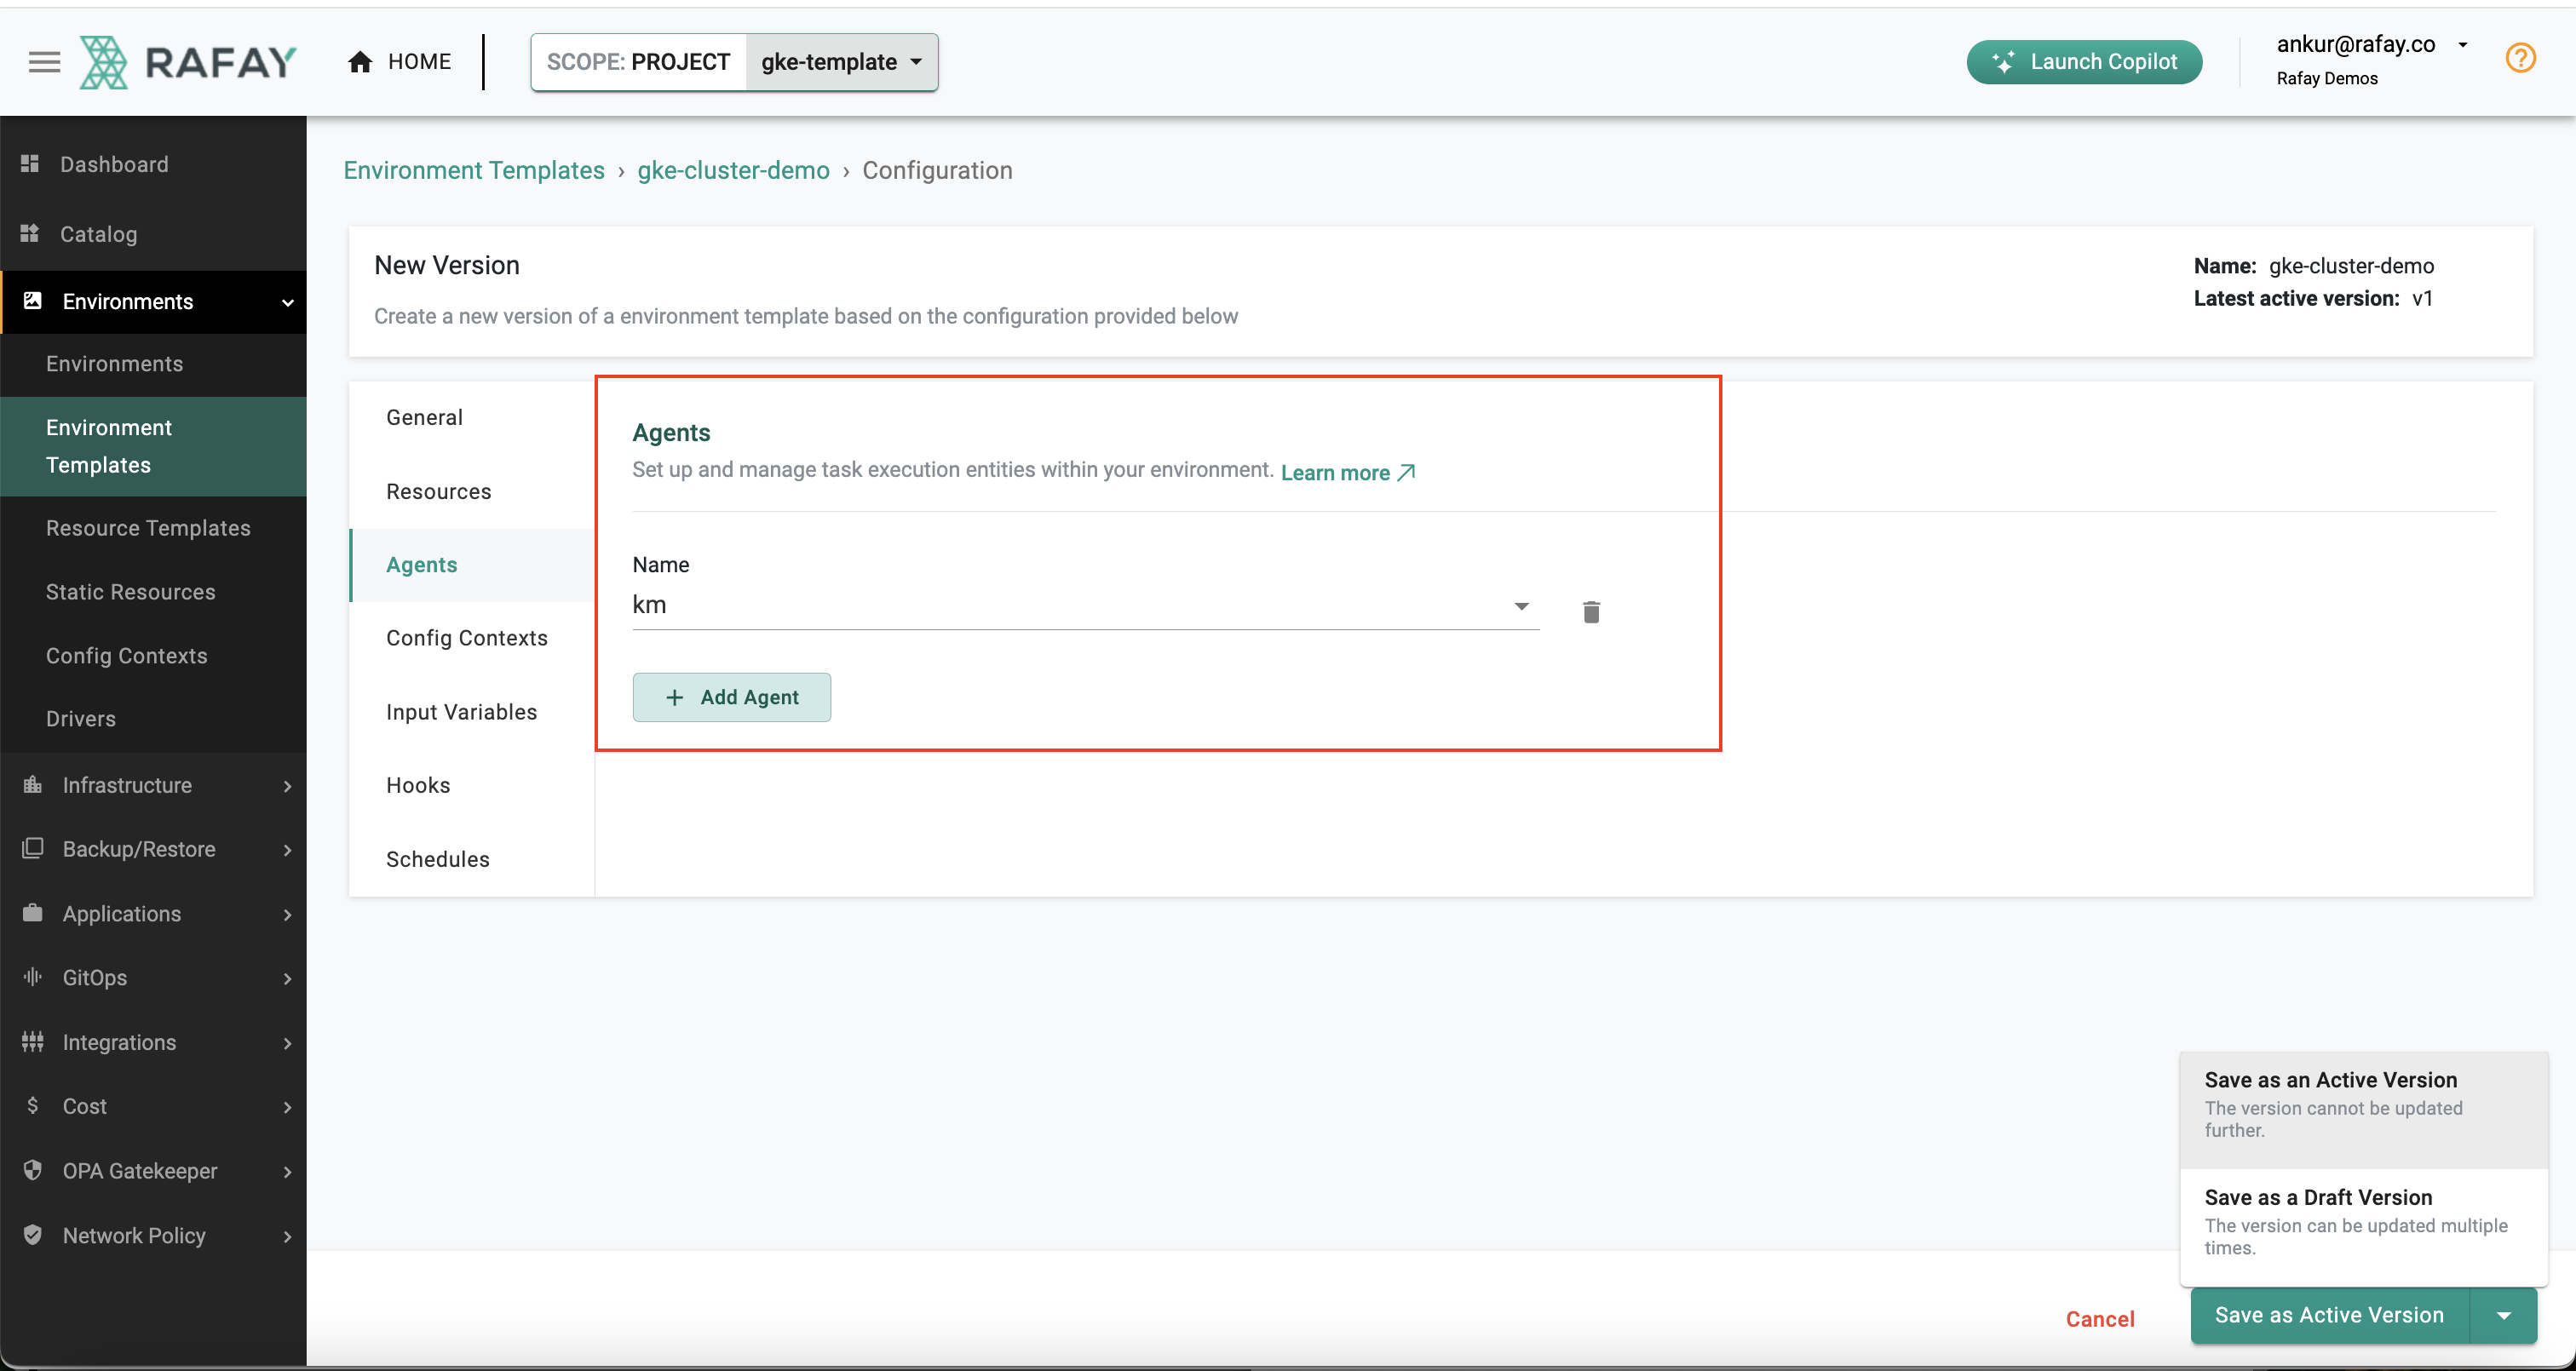
Task: Click the Backup/Restore copy icon
Action: tap(32, 848)
